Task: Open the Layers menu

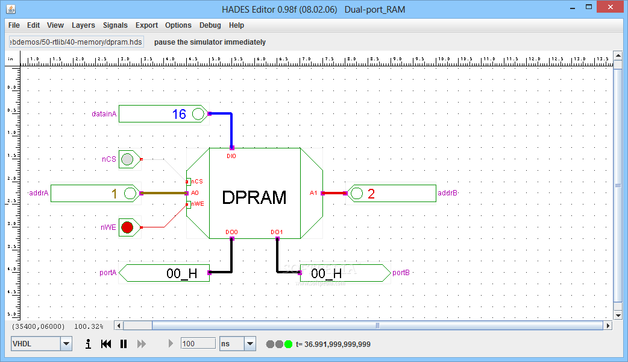Action: point(83,25)
